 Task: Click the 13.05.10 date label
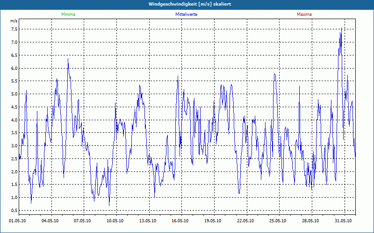148,221
